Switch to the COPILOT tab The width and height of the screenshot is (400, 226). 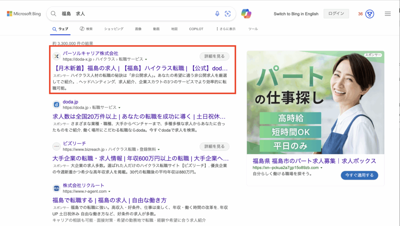pyautogui.click(x=196, y=29)
